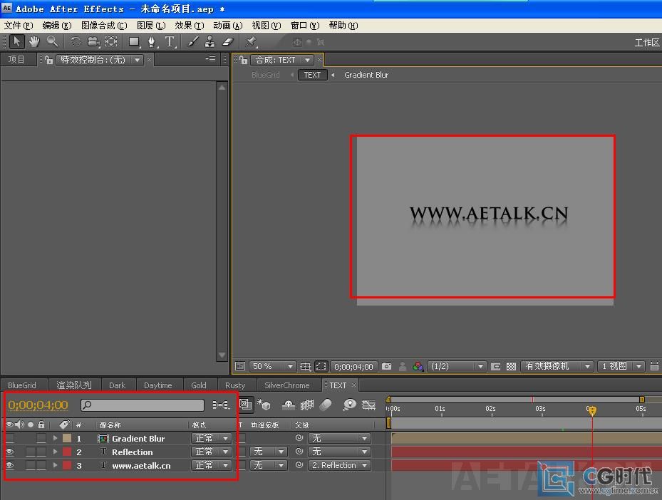
Task: Switch to the SilverChrome timeline tab
Action: [x=287, y=385]
